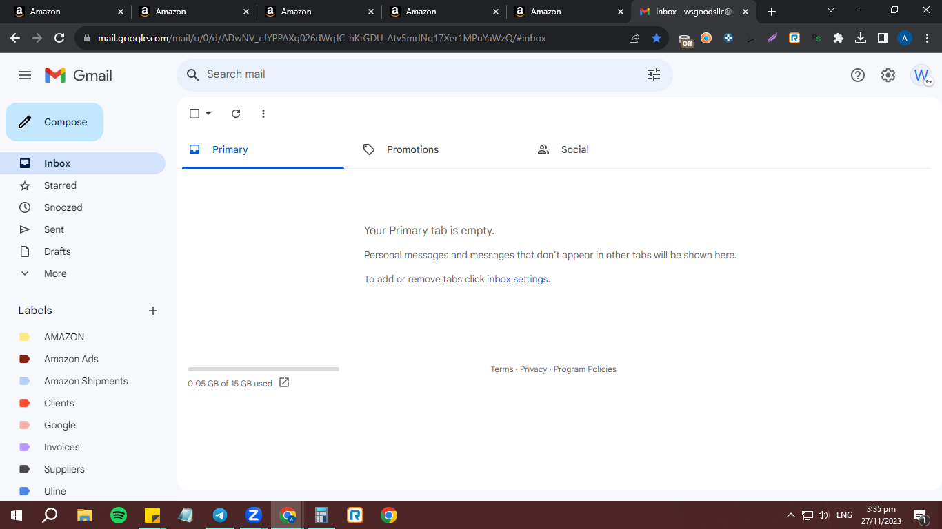942x529 pixels.
Task: Click the inbox settings link
Action: coord(517,279)
